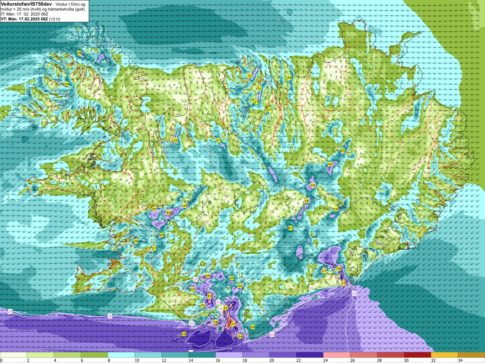Click the yellow gust label 45
Screen dimensions: 485x363
click(208, 276)
